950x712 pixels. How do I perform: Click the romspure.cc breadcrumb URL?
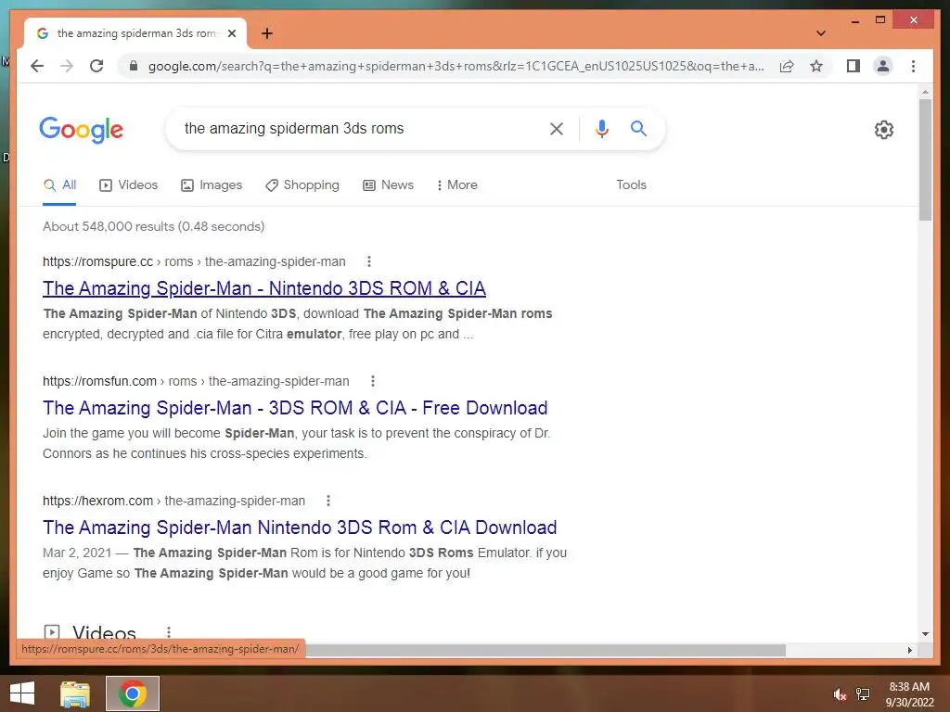194,261
